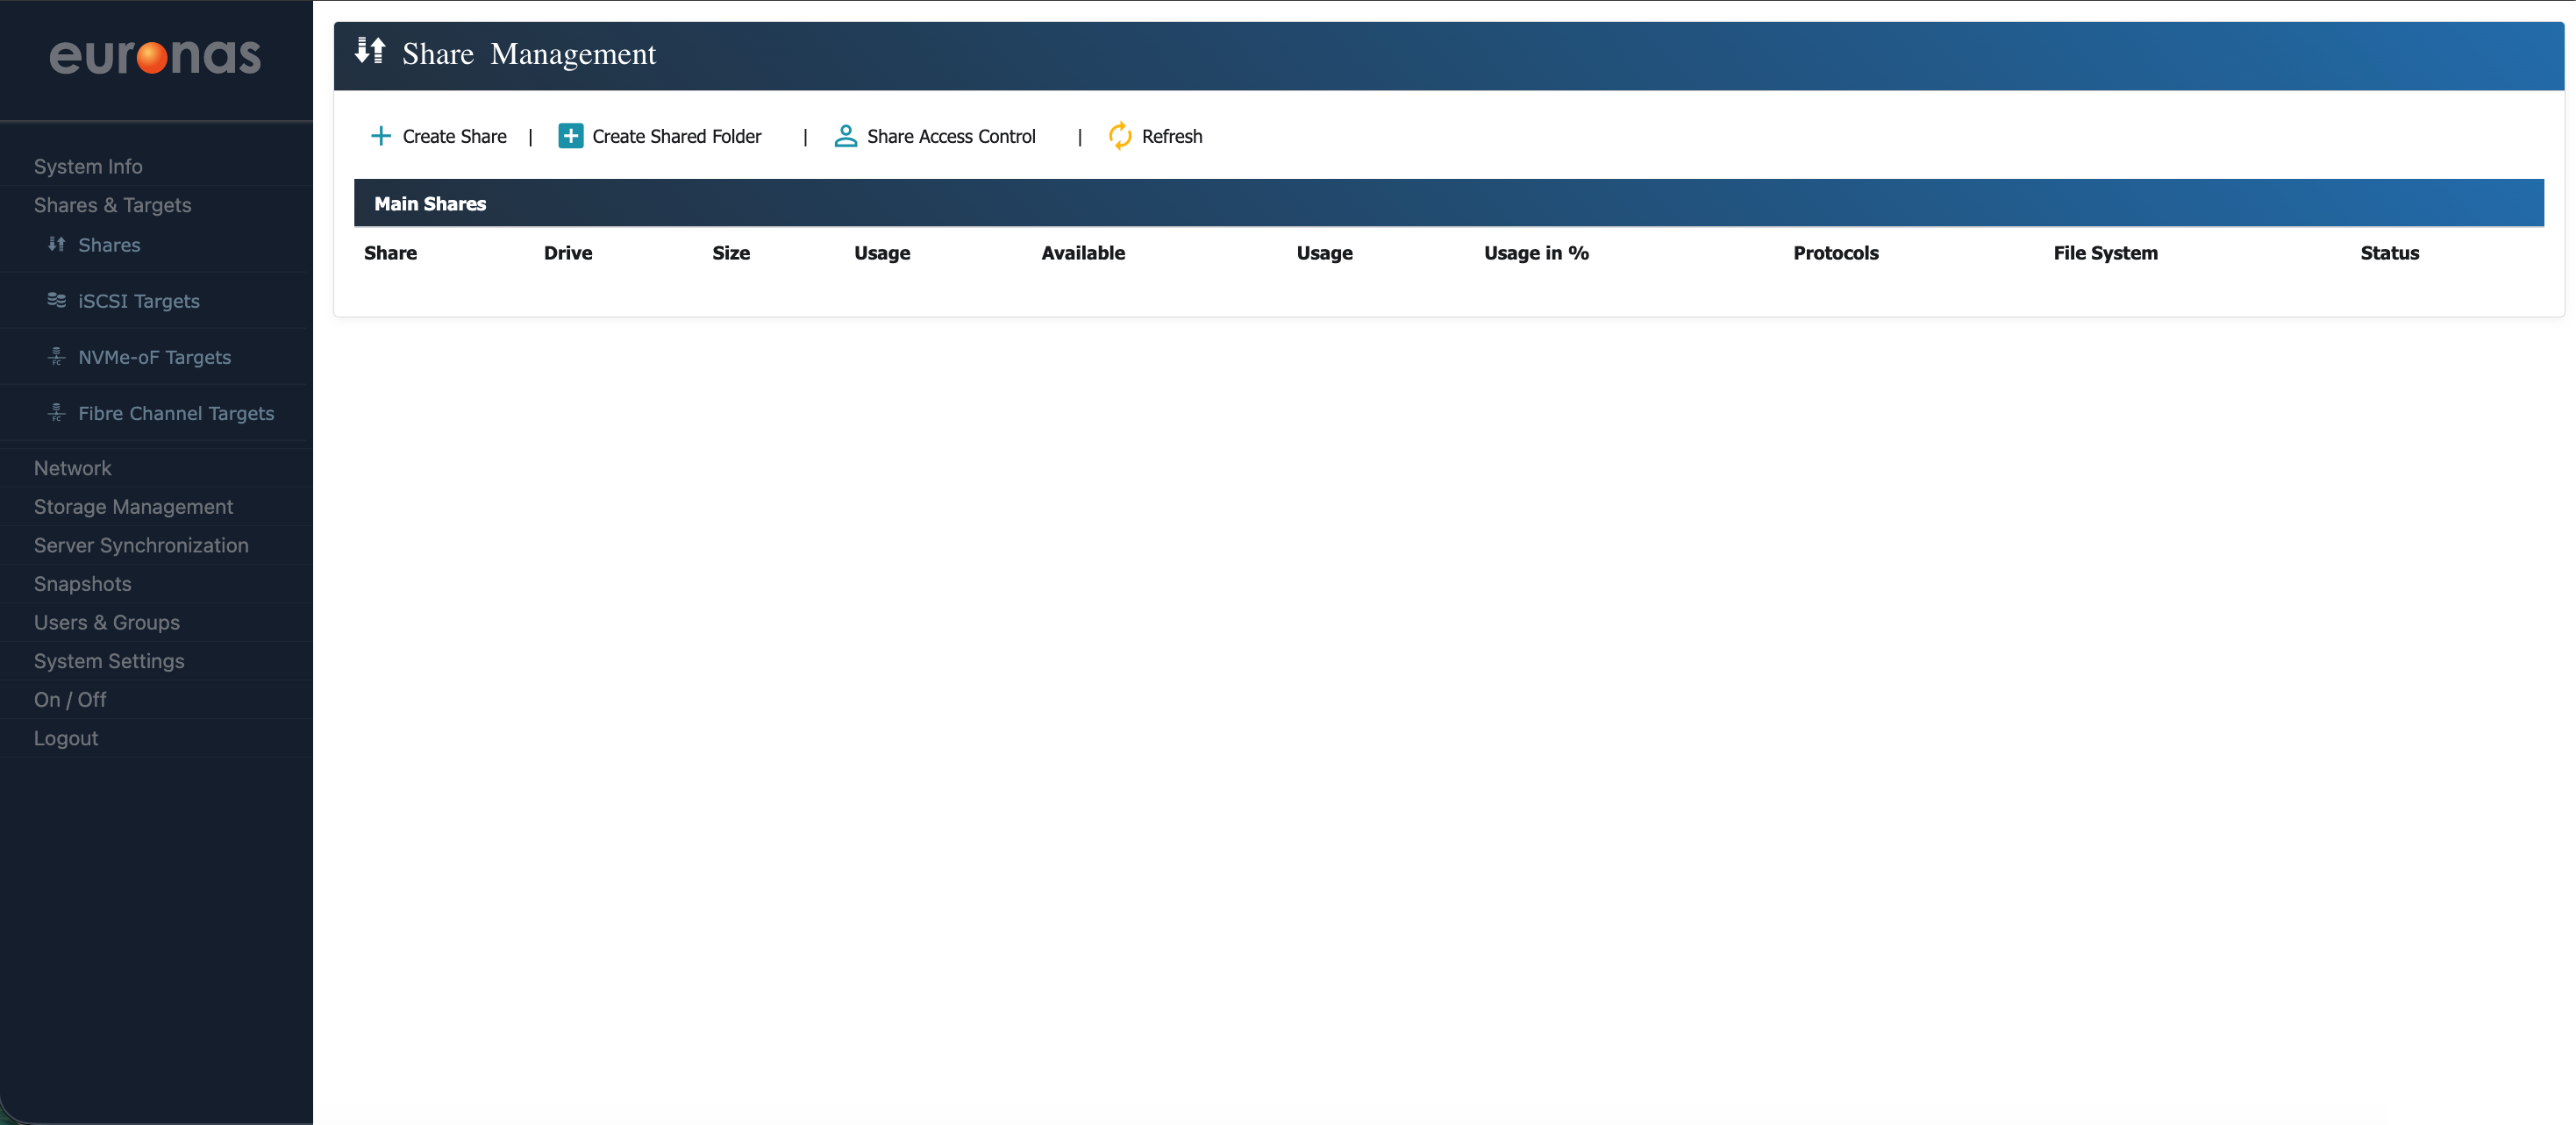Image resolution: width=2576 pixels, height=1125 pixels.
Task: Open the System Info menu item
Action: (88, 166)
